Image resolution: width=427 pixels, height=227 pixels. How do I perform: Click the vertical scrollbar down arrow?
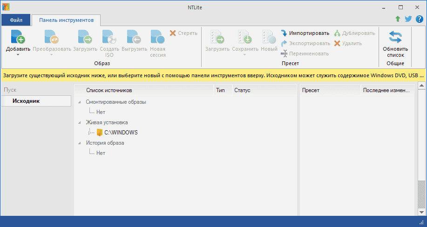pyautogui.click(x=421, y=211)
